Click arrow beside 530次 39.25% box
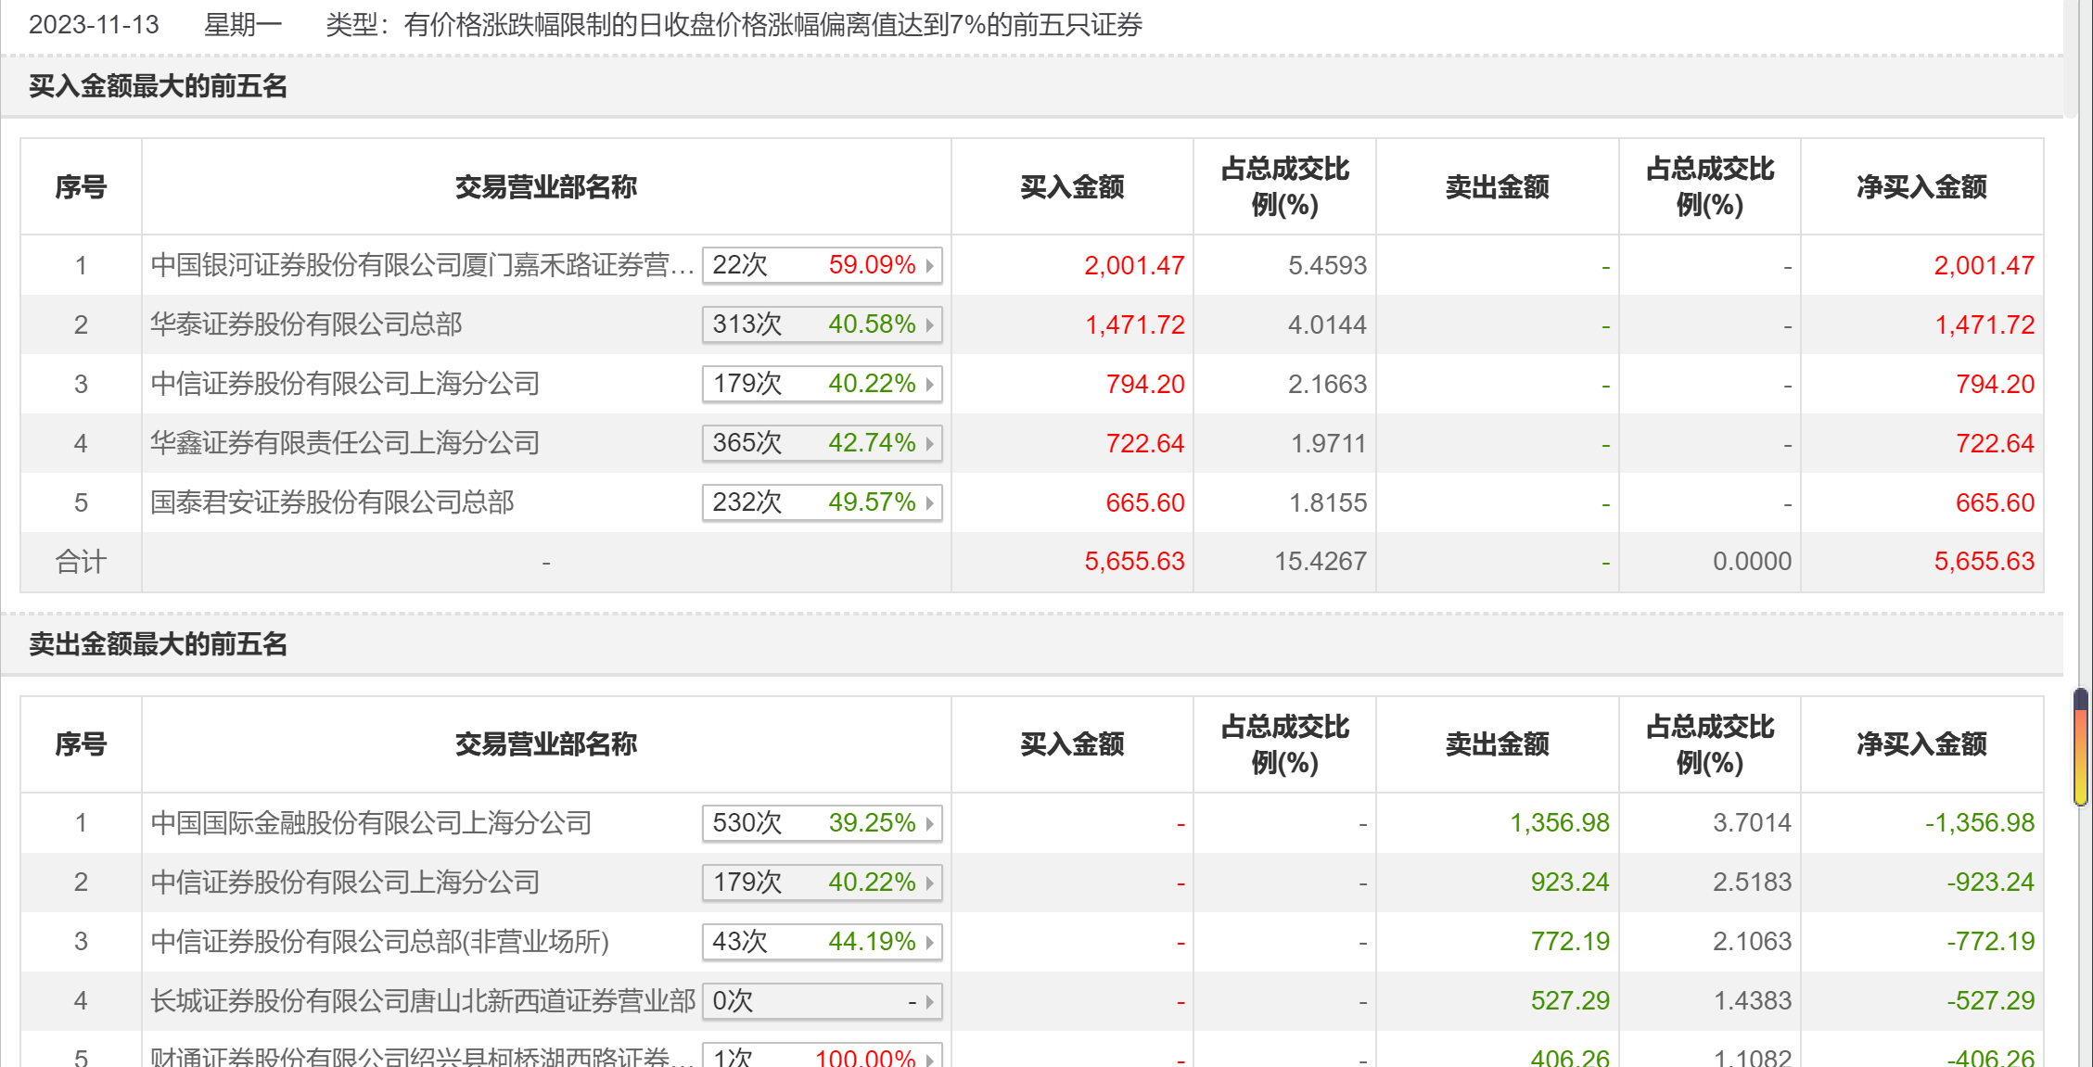 929,823
